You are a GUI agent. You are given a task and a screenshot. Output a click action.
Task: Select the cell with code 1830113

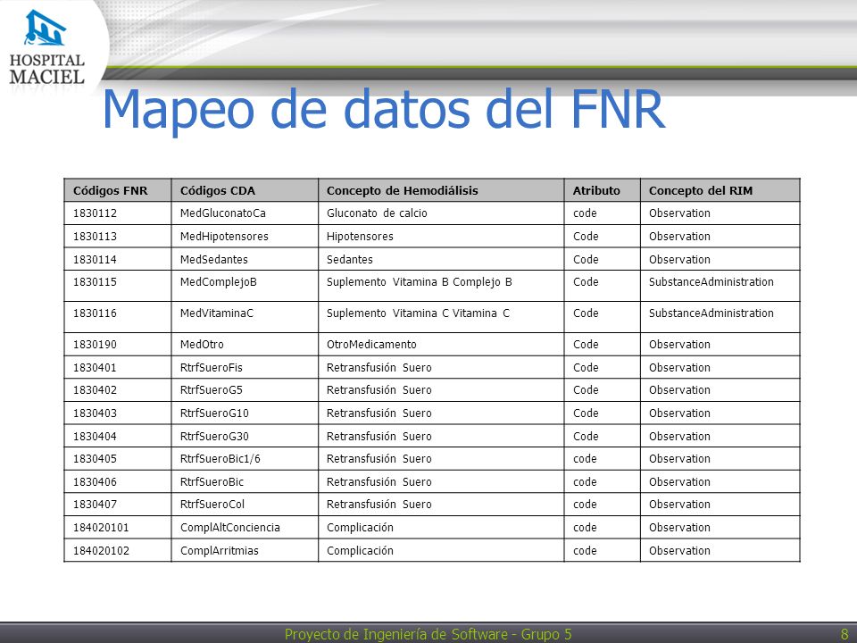[118, 236]
